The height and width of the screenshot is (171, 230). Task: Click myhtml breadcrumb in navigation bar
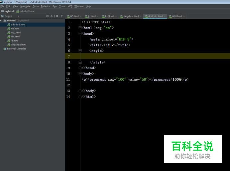pyautogui.click(x=7, y=11)
